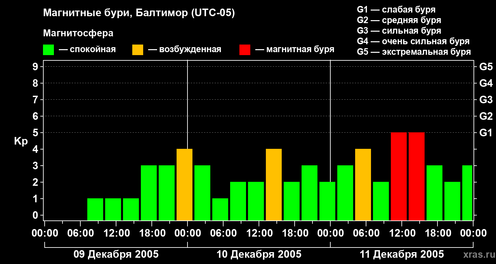
Task: Select the 'G5 — экстремальная буря' legend line
Action: tap(414, 52)
